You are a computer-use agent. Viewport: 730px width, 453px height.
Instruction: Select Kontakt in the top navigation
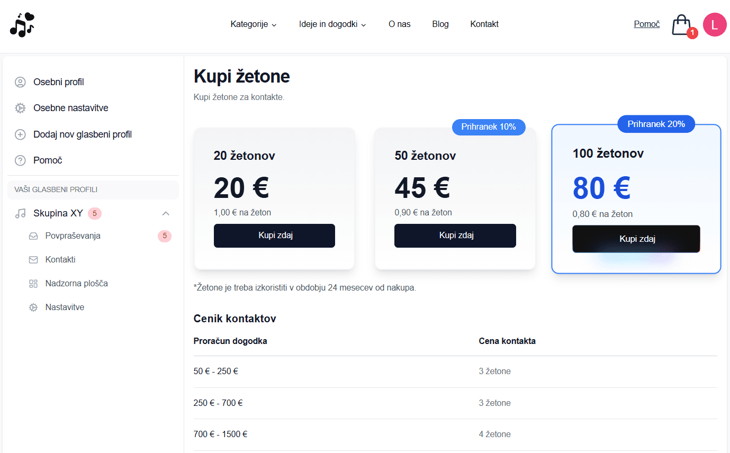[484, 24]
